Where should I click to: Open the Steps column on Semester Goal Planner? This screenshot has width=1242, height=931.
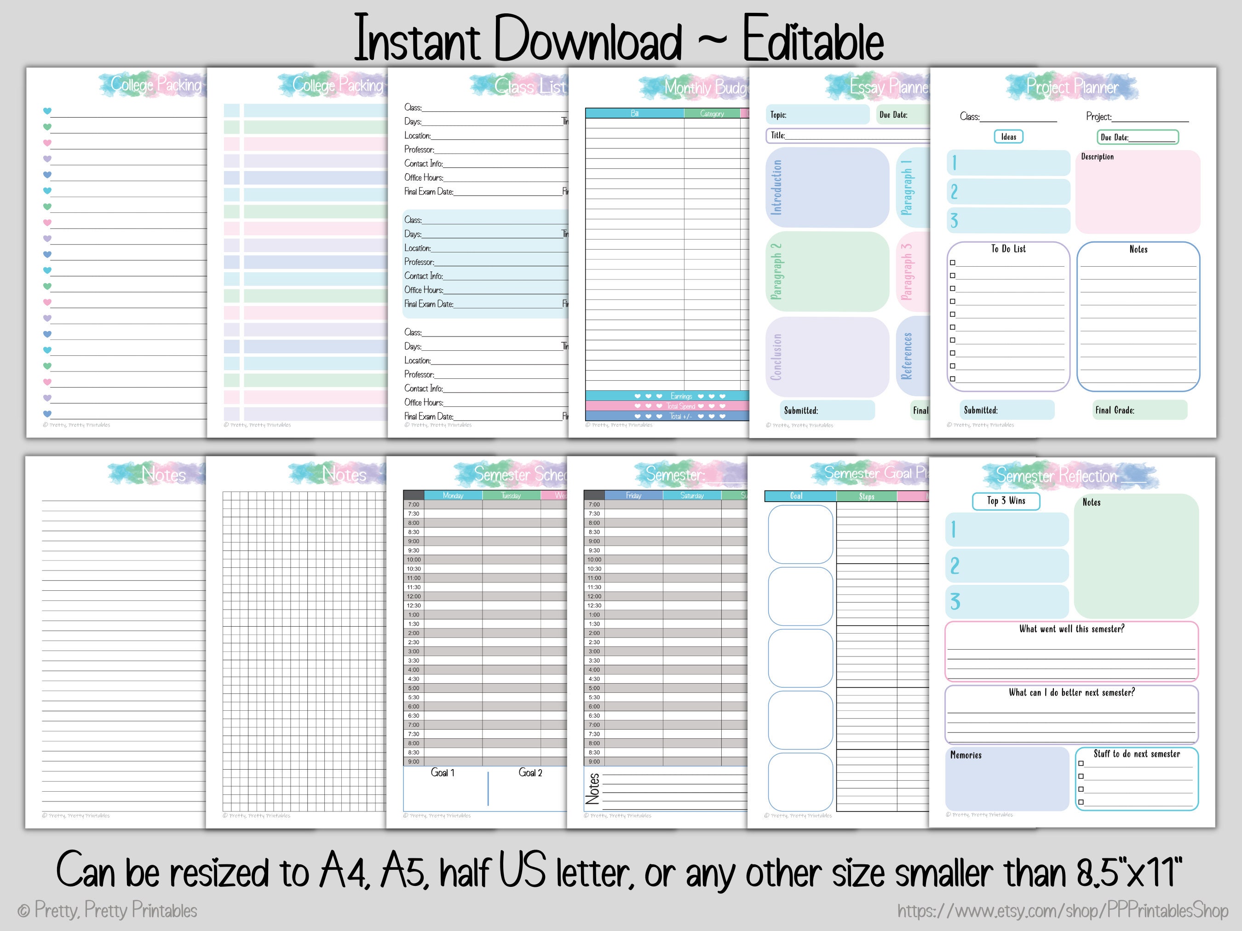[x=868, y=496]
